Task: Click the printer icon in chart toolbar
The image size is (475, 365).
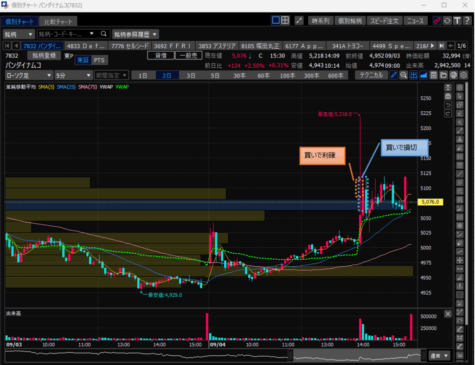Action: pyautogui.click(x=454, y=75)
